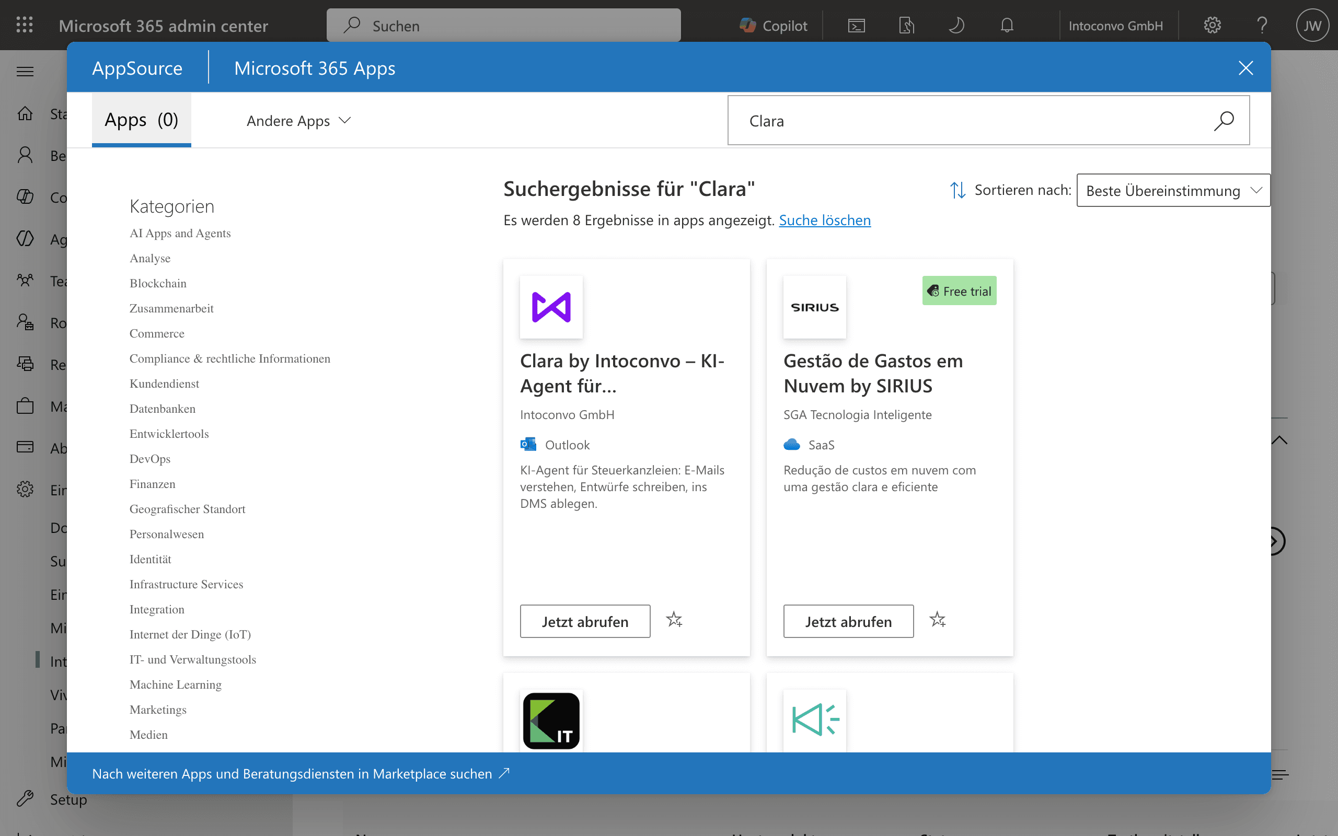Screen dimensions: 1338x836
Task: Open the Andere Apps dropdown
Action: (298, 121)
